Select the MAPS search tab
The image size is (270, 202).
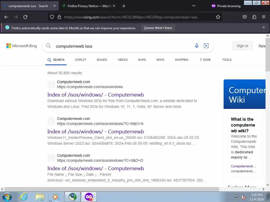pos(142,60)
